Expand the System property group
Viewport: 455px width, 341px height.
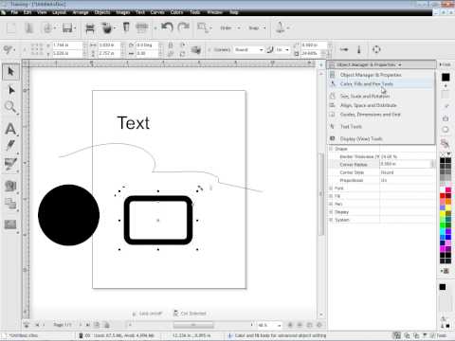(331, 220)
